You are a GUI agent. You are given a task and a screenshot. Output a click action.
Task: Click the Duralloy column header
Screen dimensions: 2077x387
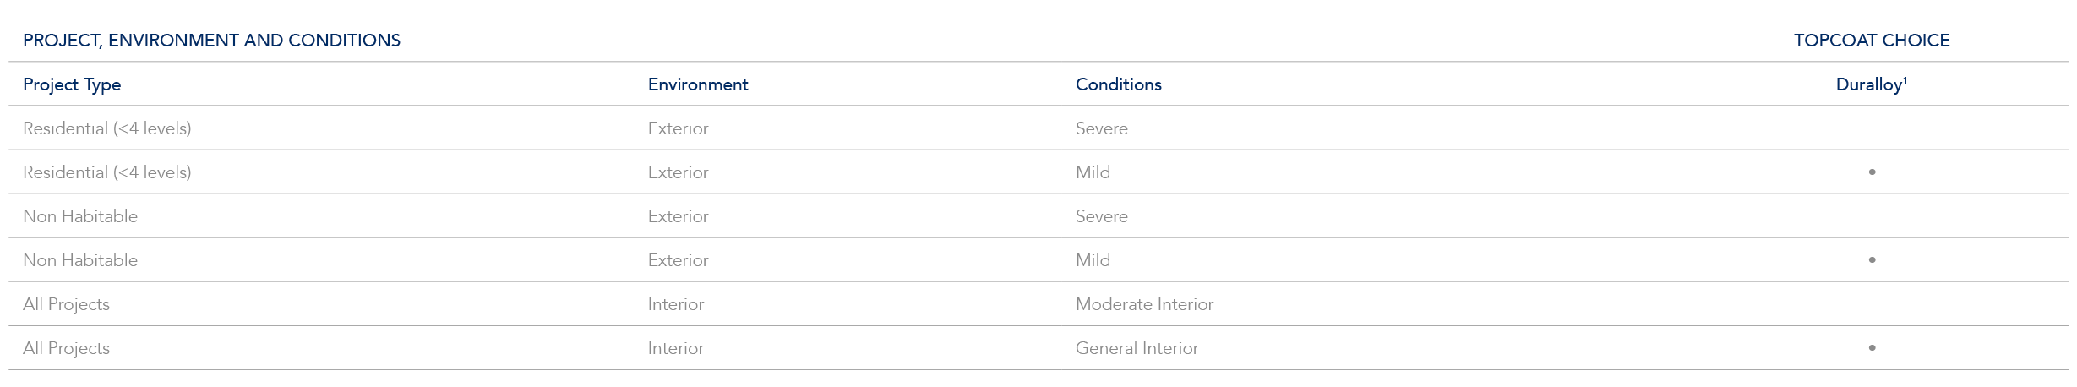(x=1871, y=84)
